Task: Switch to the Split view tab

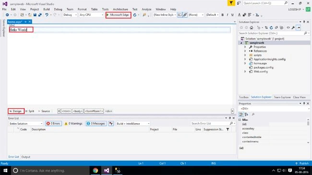Action: tap(30, 111)
